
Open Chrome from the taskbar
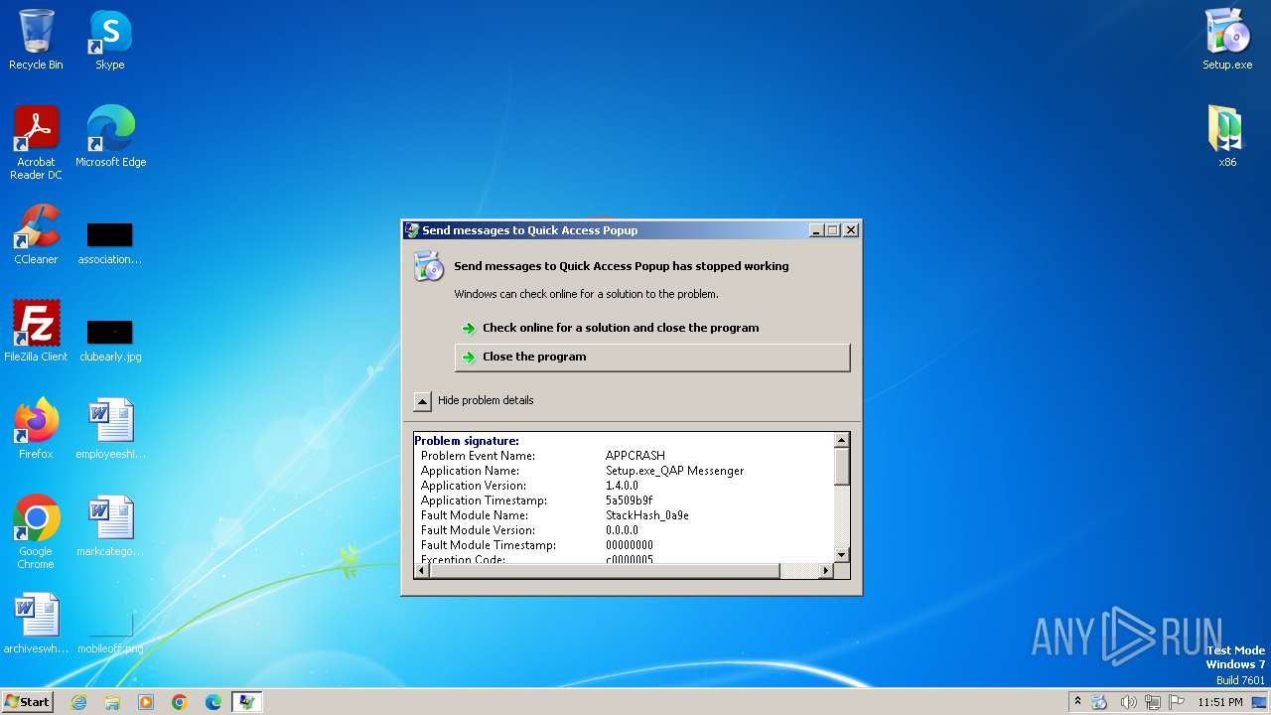(180, 702)
